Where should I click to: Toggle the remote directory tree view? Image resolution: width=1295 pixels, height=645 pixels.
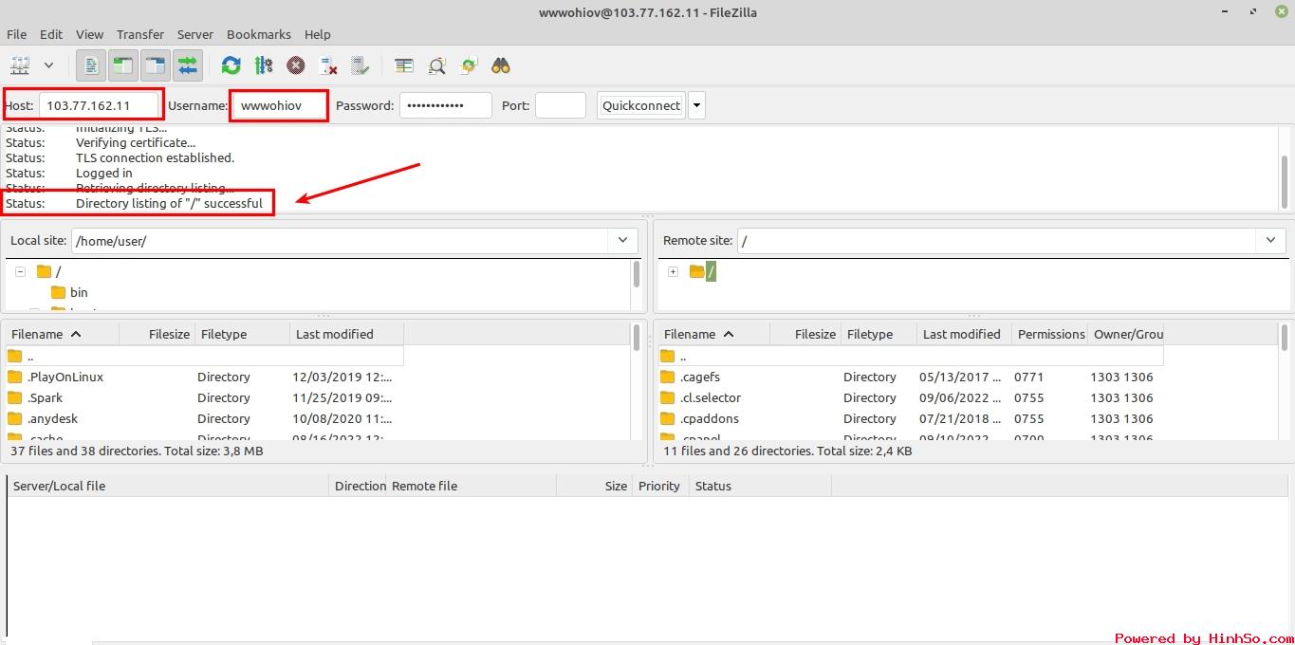(156, 65)
